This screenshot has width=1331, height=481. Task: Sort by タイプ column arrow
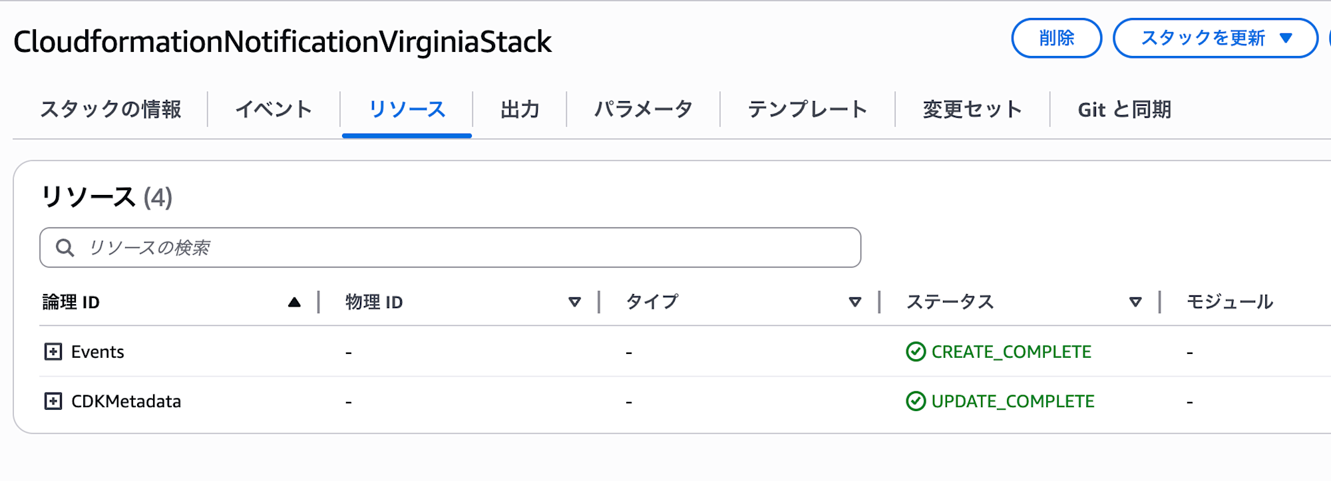(x=855, y=302)
